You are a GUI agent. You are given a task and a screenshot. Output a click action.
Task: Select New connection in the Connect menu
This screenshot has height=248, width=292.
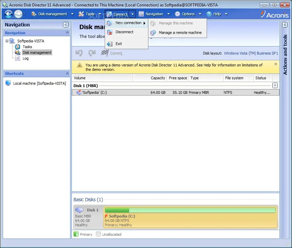tap(127, 23)
